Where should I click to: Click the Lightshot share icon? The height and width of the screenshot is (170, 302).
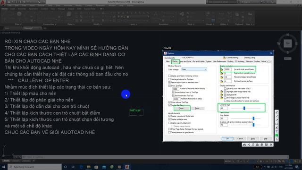249,145
